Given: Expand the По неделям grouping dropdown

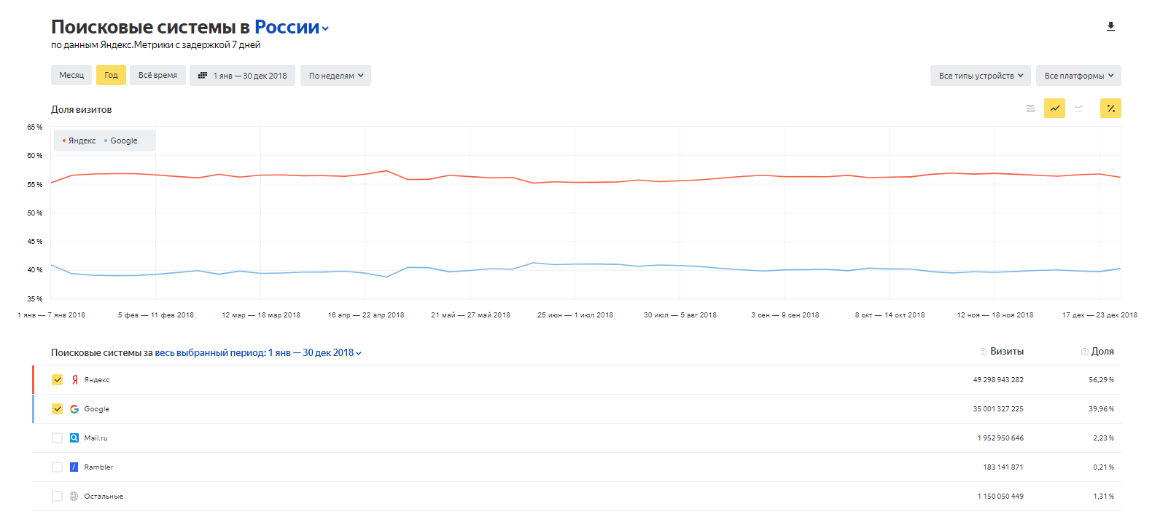Looking at the screenshot, I should point(335,76).
